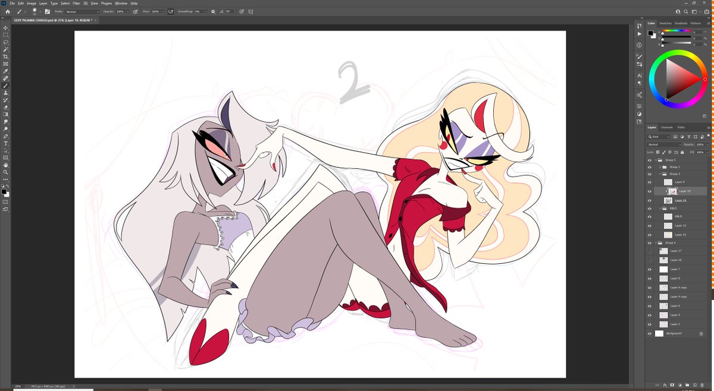Image resolution: width=714 pixels, height=391 pixels.
Task: Select the Lasso tool
Action: click(x=6, y=42)
